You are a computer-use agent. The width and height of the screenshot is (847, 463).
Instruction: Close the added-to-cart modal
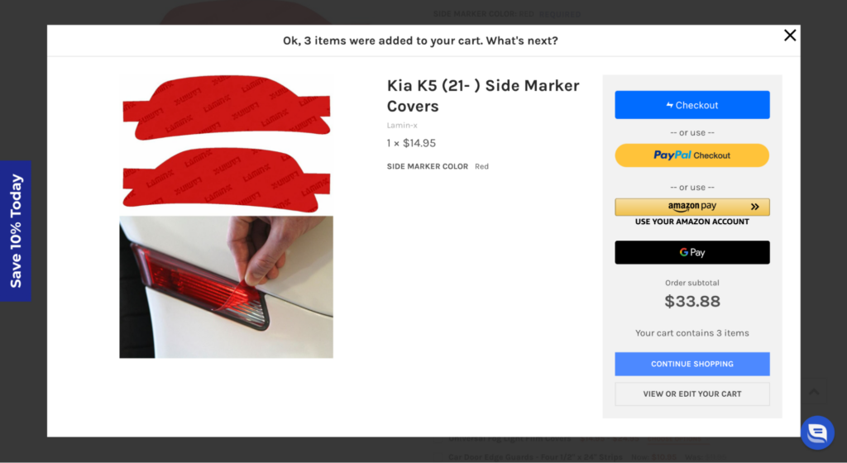(790, 35)
